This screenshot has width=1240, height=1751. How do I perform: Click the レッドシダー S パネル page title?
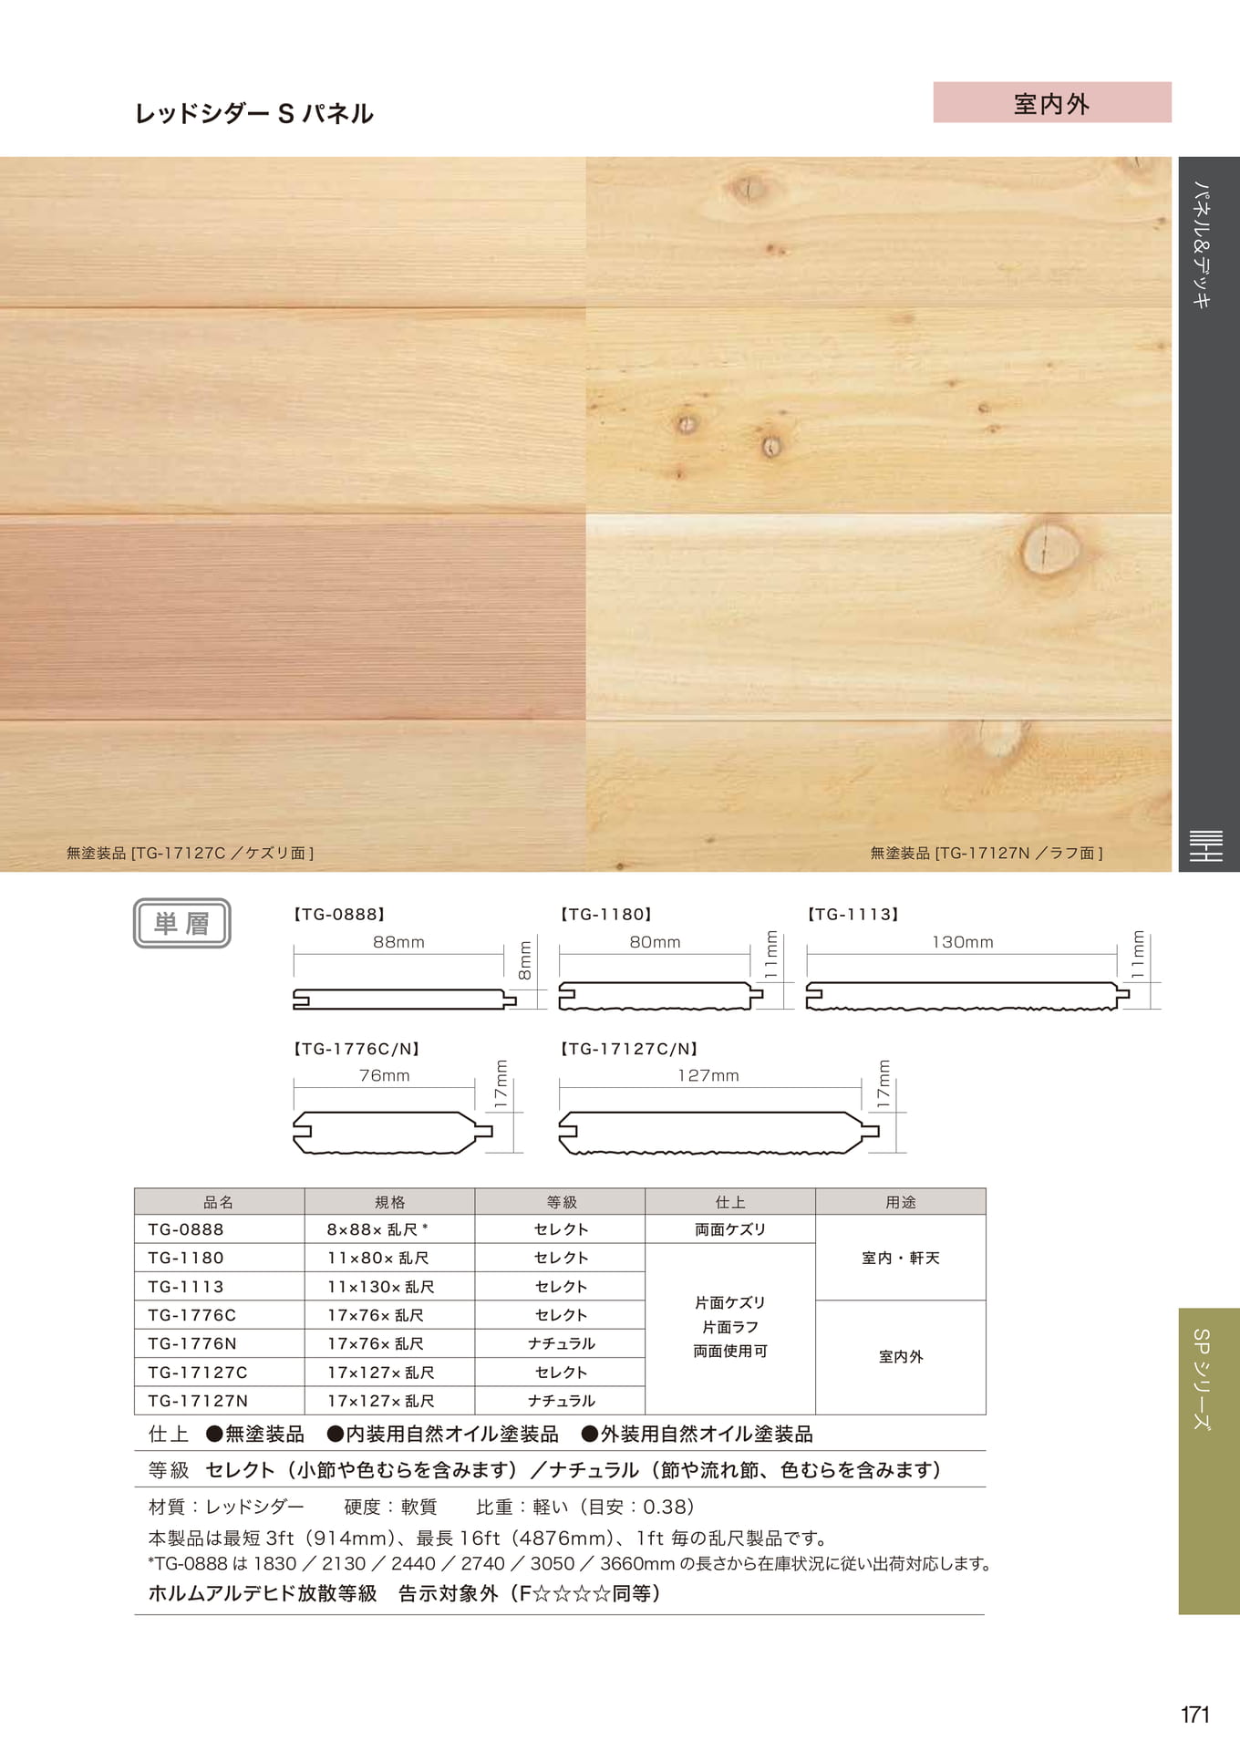(254, 113)
